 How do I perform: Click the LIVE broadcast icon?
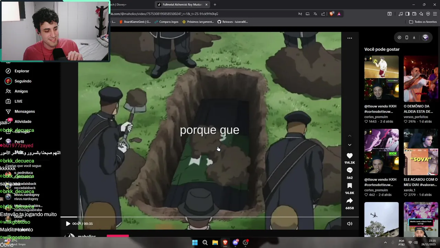(x=8, y=101)
